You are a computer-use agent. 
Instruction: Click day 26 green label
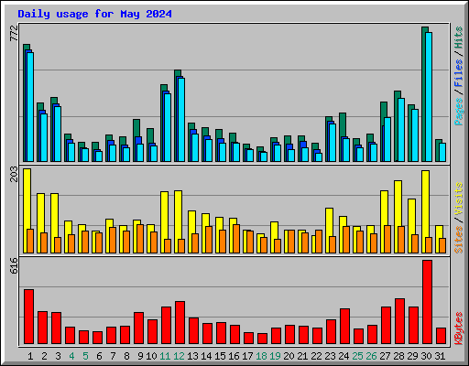[371, 356]
